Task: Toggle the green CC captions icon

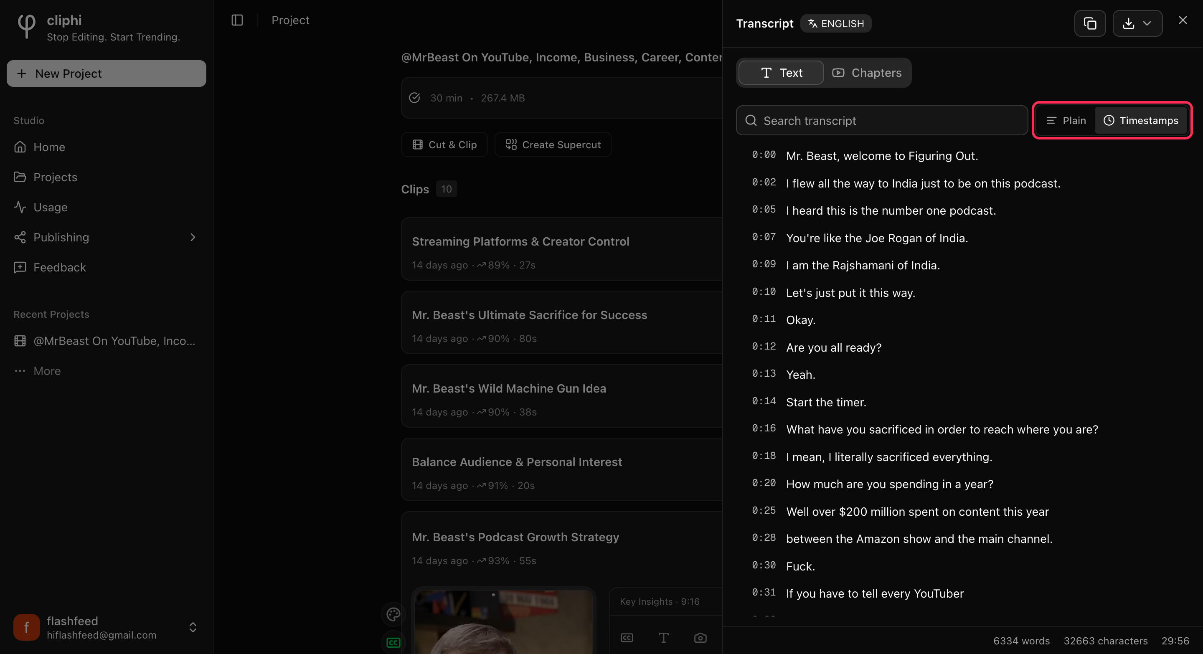Action: 393,643
